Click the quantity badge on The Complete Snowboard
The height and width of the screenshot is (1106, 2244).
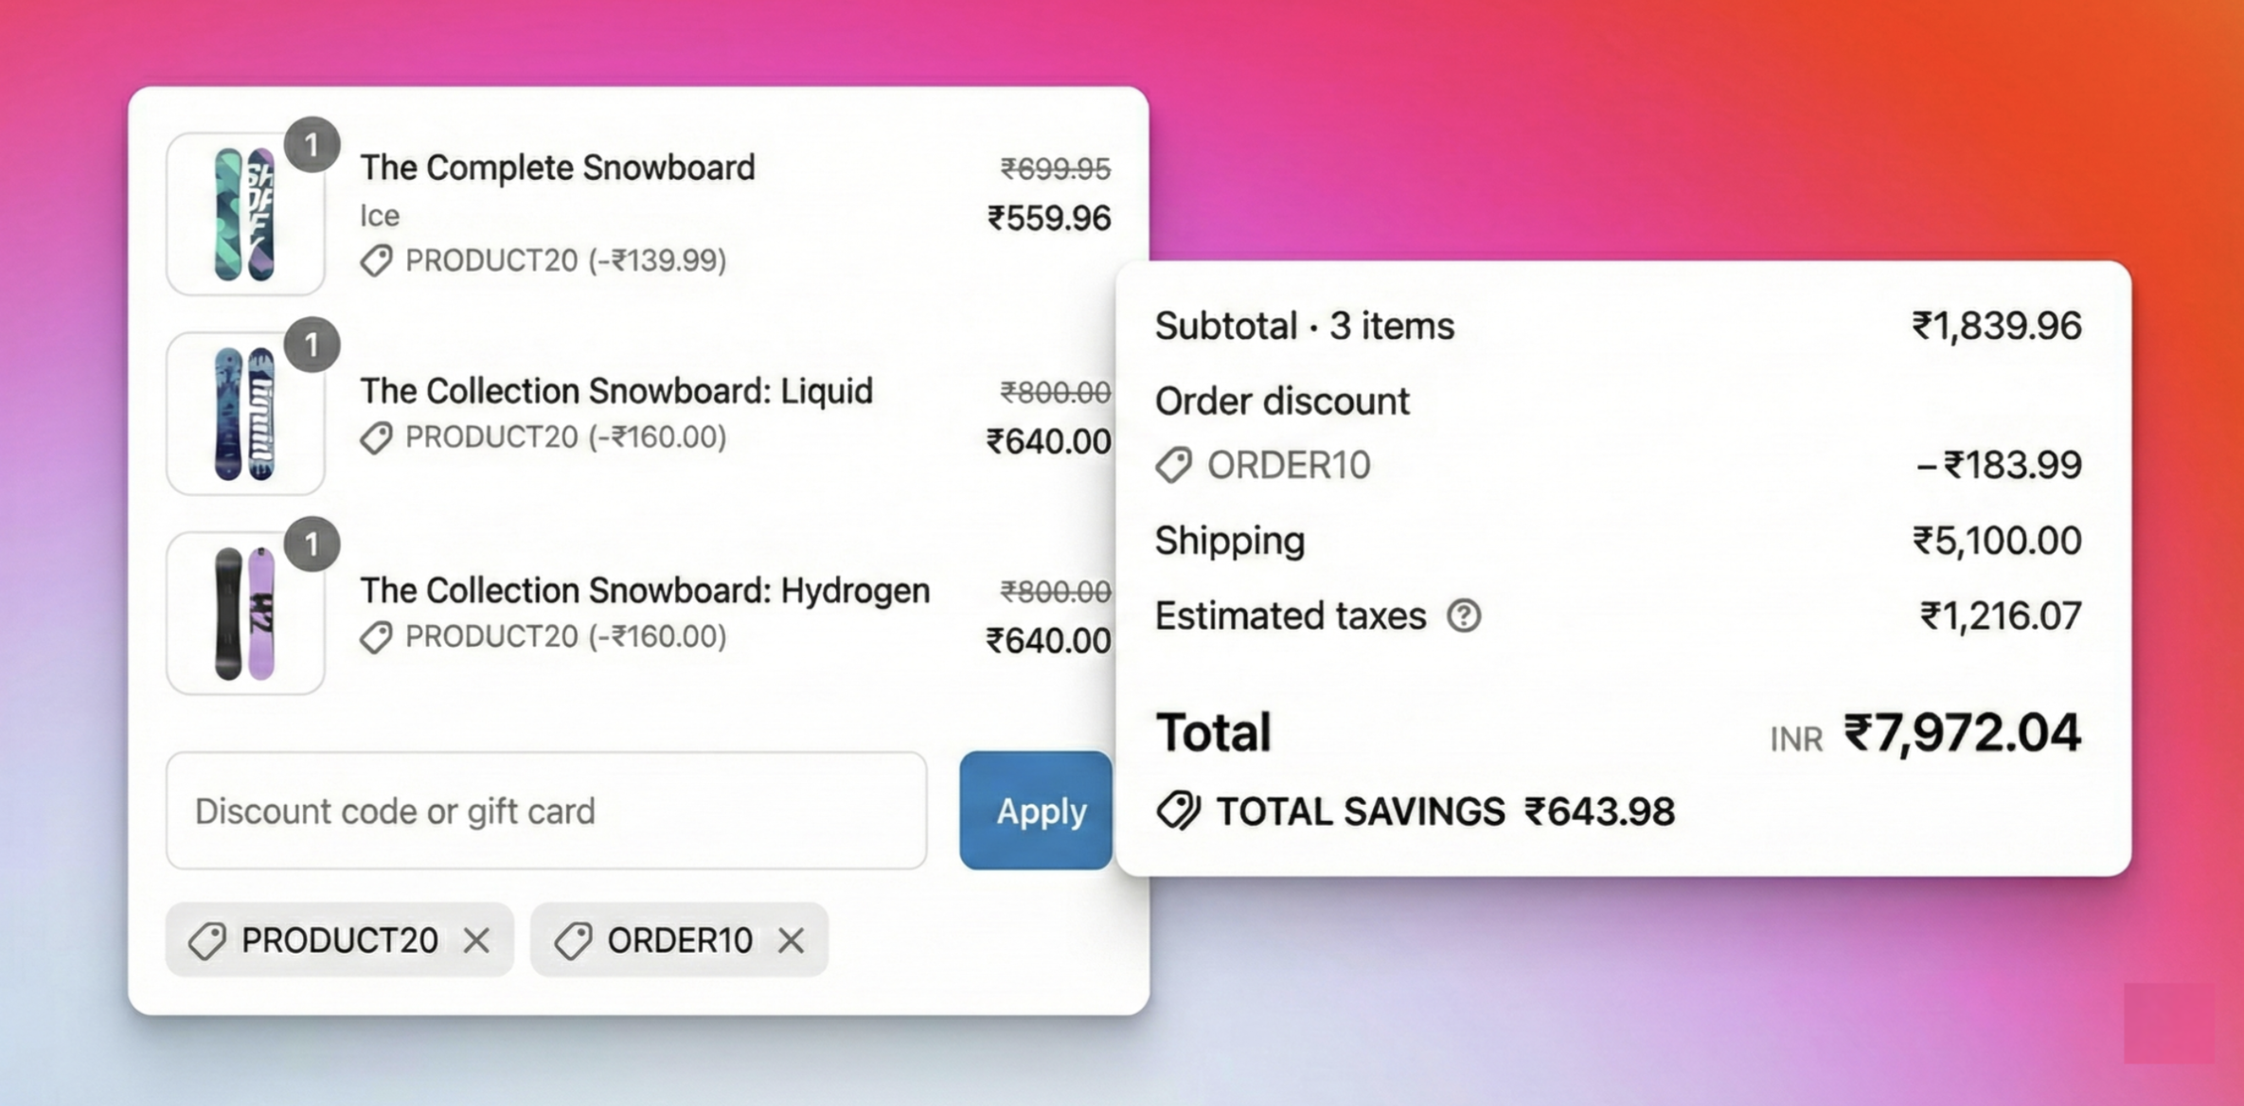(x=312, y=143)
